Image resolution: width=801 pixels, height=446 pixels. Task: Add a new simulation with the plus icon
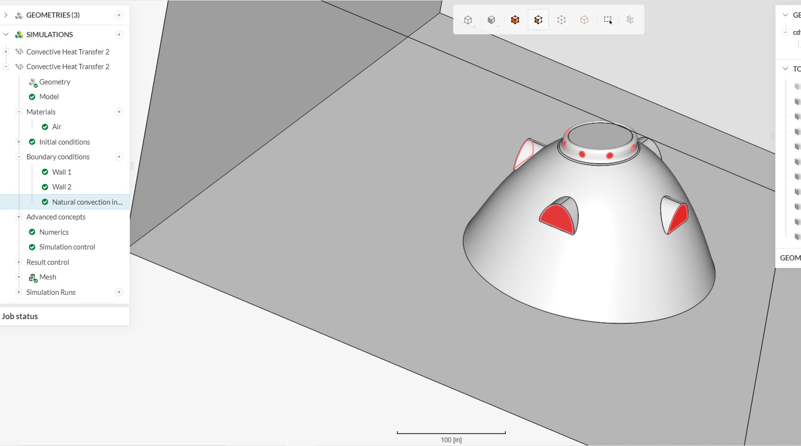(x=119, y=34)
